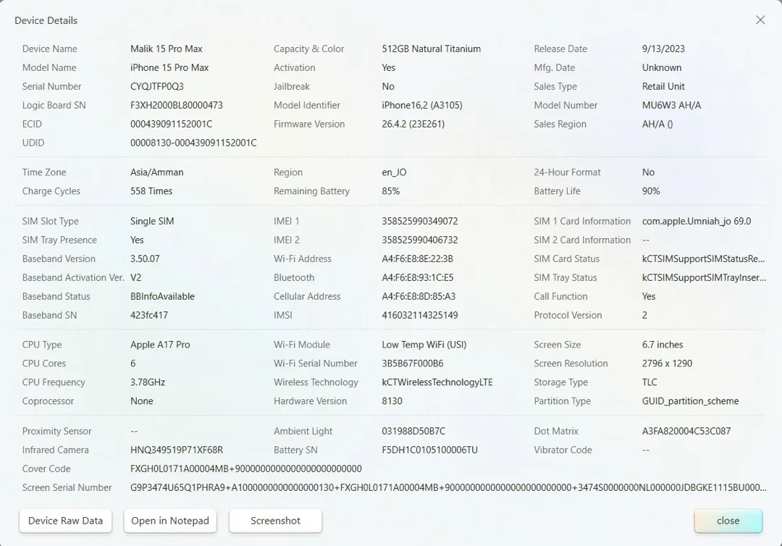Viewport: 782px width, 546px height.
Task: Select Wi-Fi address A4:F6:E8:8E:22:3B
Action: [418, 259]
